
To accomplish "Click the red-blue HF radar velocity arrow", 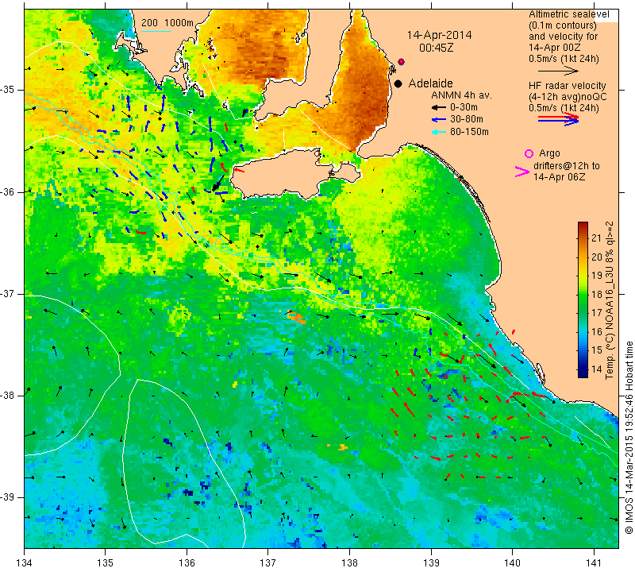I will pos(558,119).
